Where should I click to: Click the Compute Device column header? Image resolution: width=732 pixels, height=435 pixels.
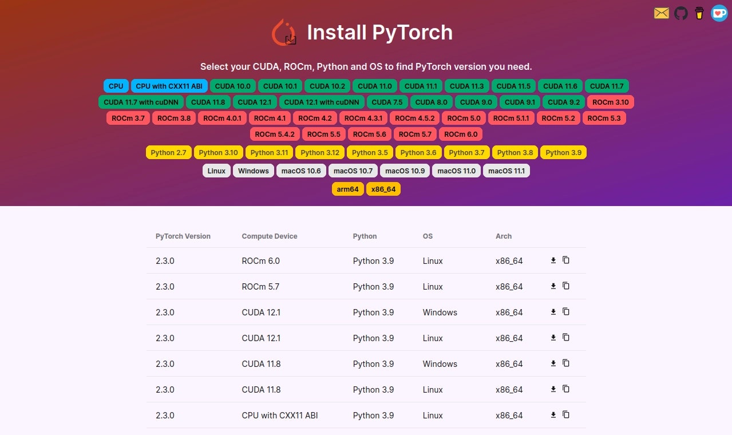tap(270, 236)
